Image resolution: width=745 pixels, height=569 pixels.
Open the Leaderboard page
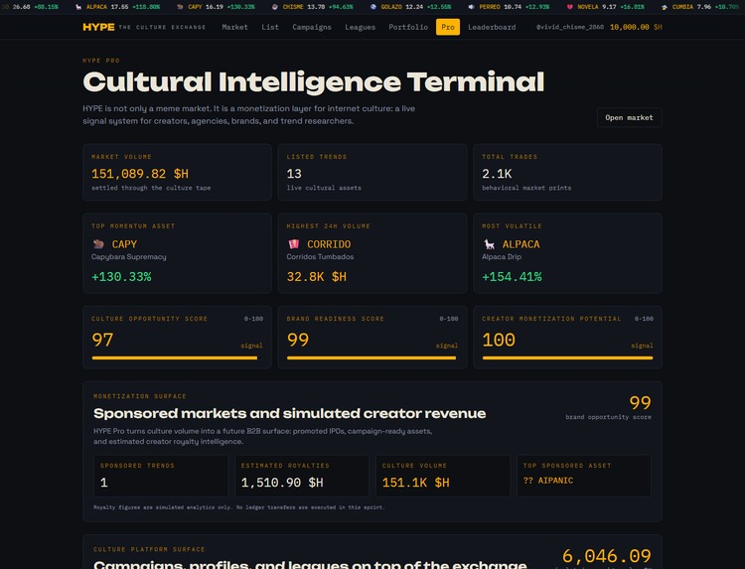(x=492, y=27)
